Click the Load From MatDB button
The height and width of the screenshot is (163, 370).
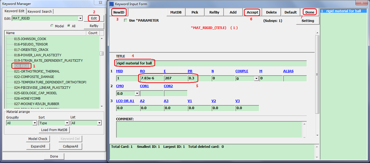pyautogui.click(x=54, y=130)
